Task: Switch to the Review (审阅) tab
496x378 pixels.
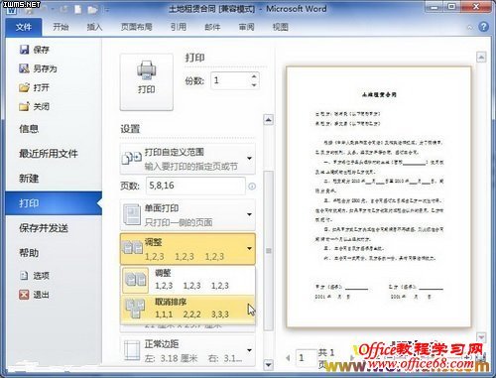Action: (x=246, y=27)
